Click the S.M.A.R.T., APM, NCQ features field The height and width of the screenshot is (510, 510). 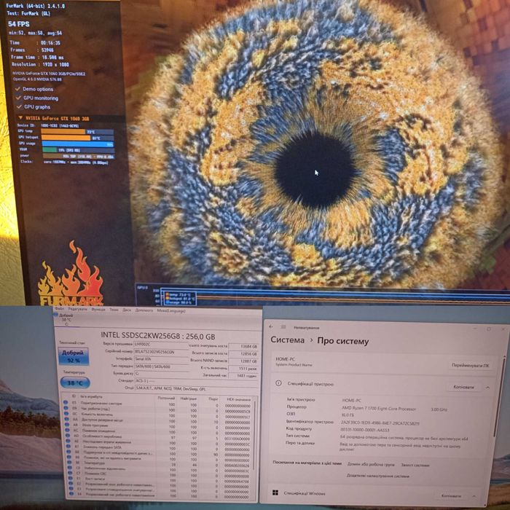(197, 388)
